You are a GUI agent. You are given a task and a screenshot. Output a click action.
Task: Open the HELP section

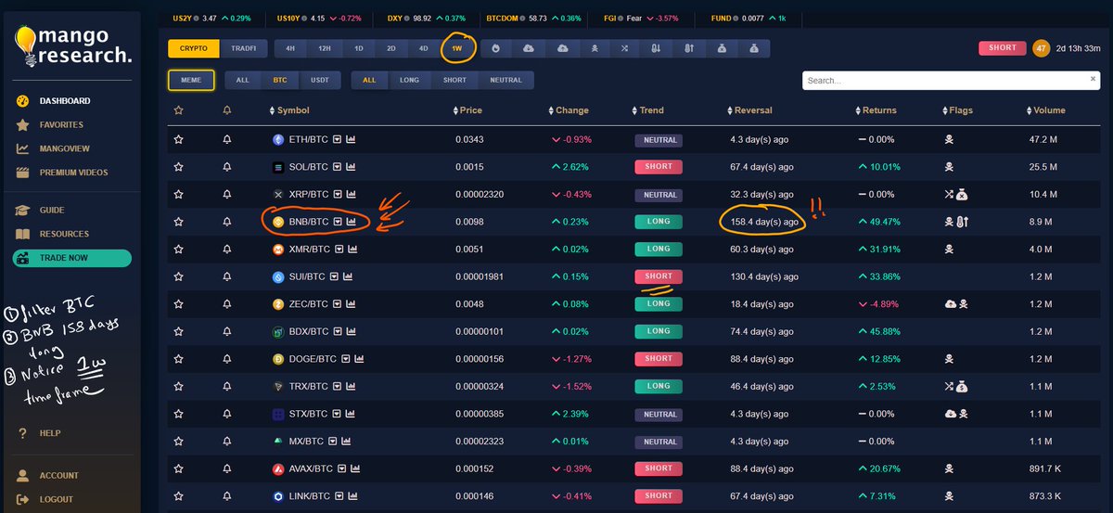pyautogui.click(x=50, y=433)
